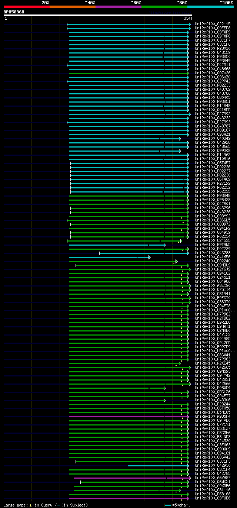
Task: Select hit label UniRef100_Q07A26
Action: [x=213, y=73]
